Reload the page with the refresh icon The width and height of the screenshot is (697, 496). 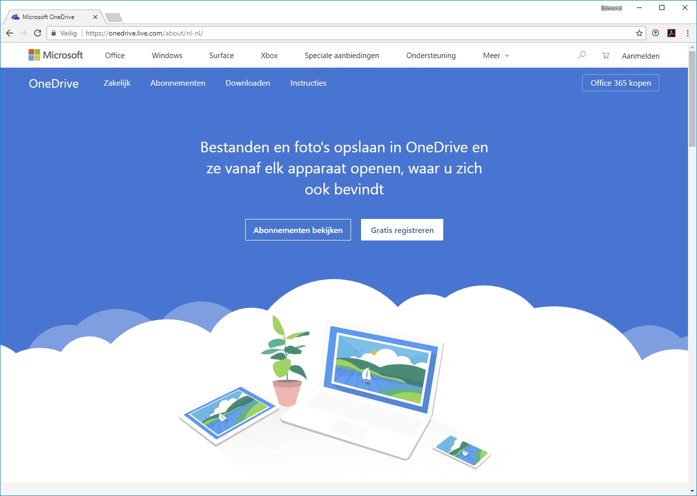[x=38, y=33]
